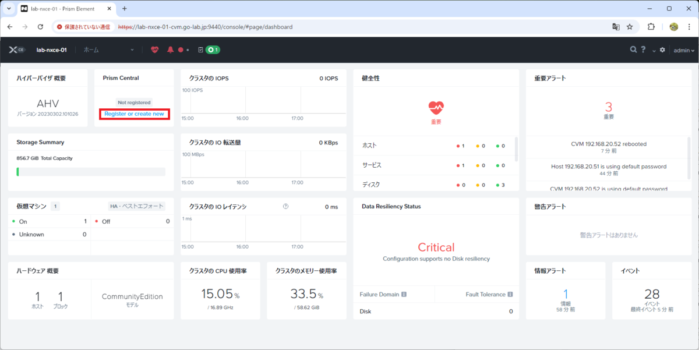Open the Chrome extensions puzzle icon

coord(651,27)
